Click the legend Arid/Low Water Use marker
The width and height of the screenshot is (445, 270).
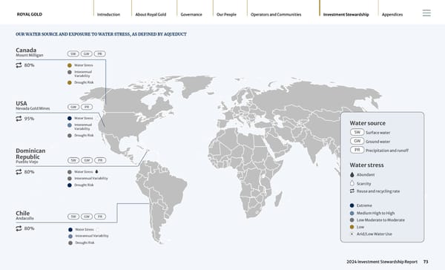point(352,234)
